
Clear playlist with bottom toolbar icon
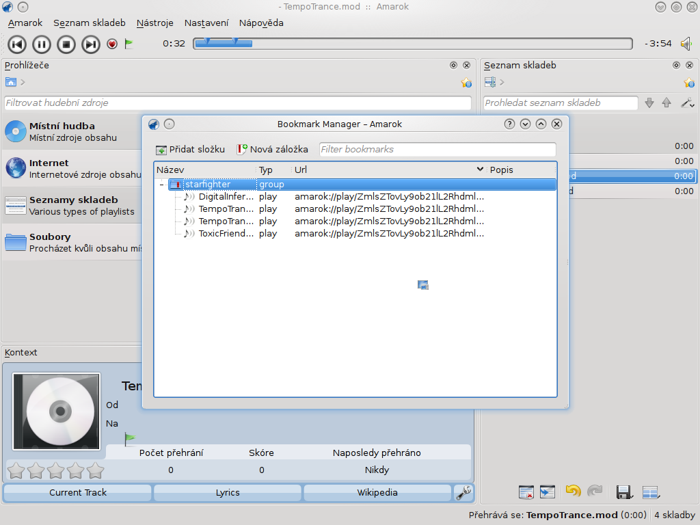click(526, 492)
